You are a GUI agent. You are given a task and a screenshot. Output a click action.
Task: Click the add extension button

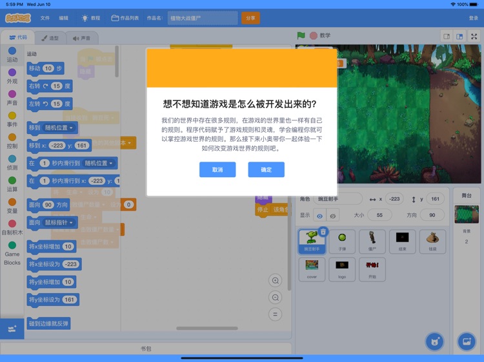tap(12, 329)
